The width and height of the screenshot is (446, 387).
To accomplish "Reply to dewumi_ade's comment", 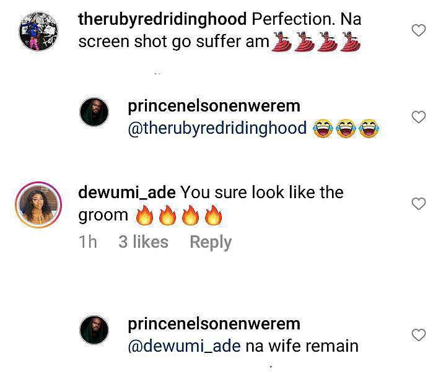I will pos(211,242).
